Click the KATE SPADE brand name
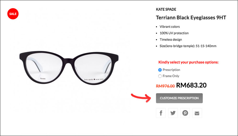The width and height of the screenshot is (238, 136). tap(166, 9)
